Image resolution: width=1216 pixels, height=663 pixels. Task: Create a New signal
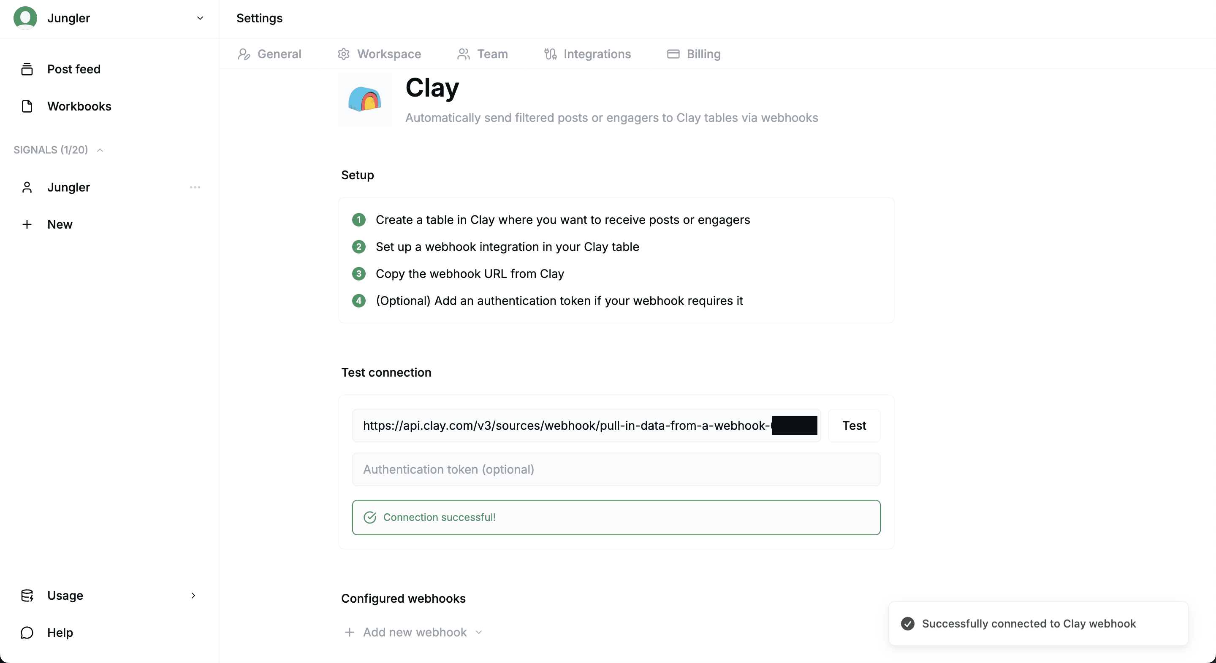coord(60,224)
